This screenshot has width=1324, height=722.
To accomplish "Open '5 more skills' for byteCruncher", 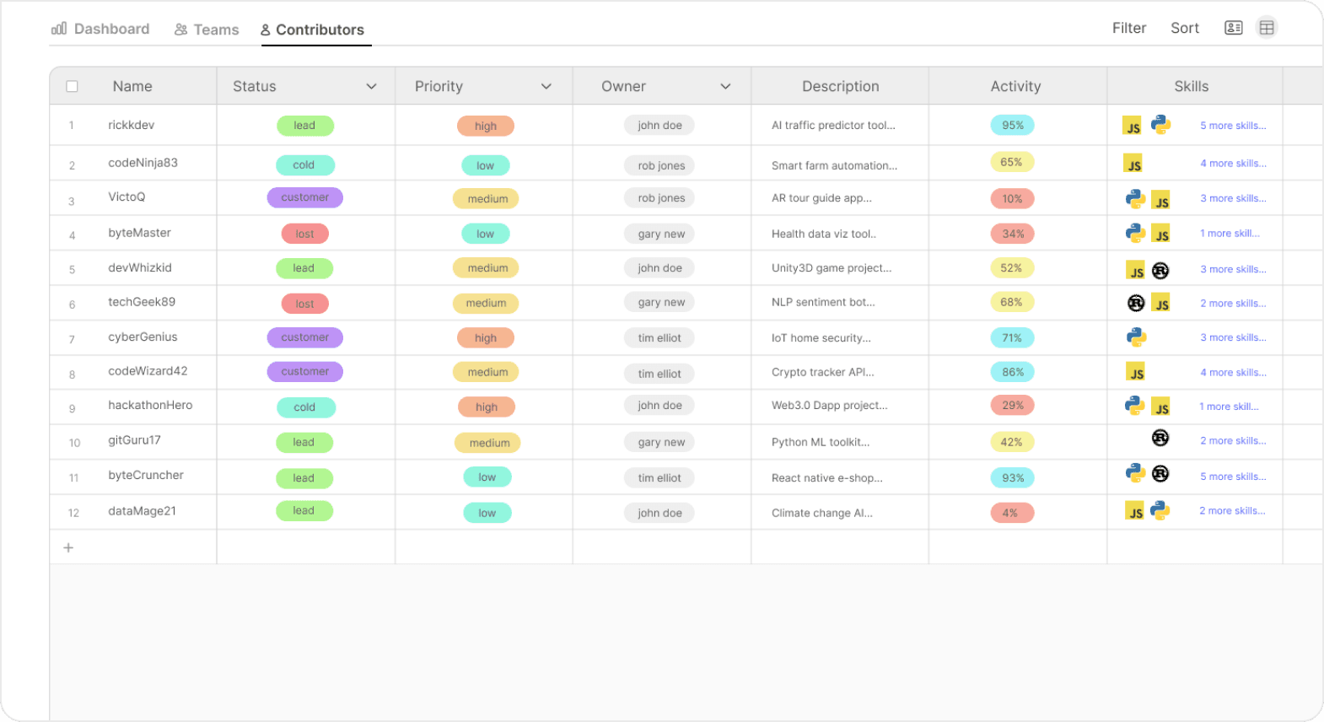I will click(1233, 477).
